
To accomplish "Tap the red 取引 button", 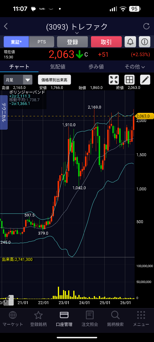I will (106, 42).
